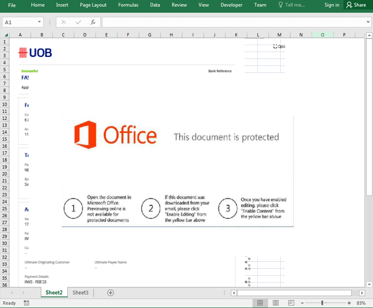Select the Page Layout tab
373x308 pixels.
point(93,5)
